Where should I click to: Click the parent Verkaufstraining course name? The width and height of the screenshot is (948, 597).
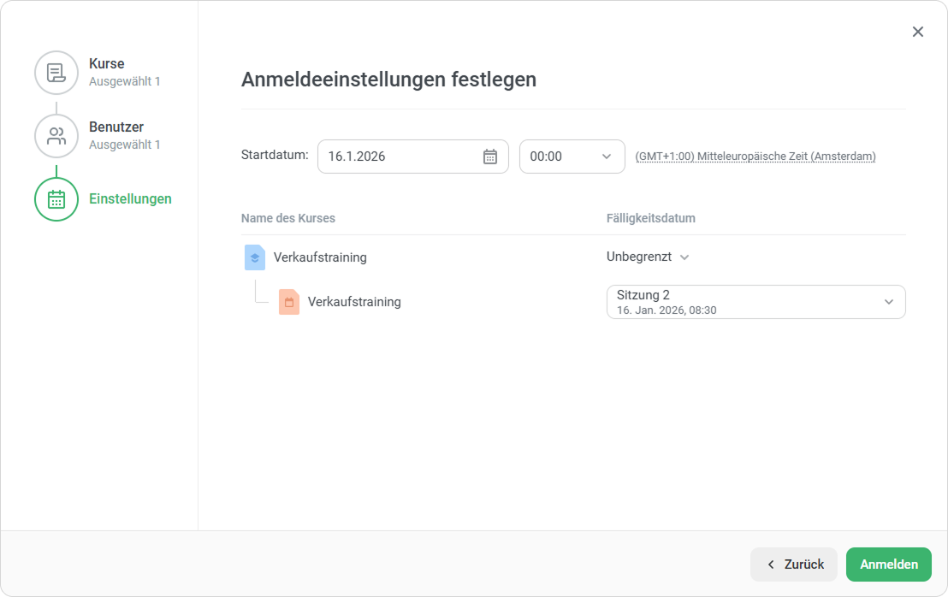pyautogui.click(x=320, y=257)
